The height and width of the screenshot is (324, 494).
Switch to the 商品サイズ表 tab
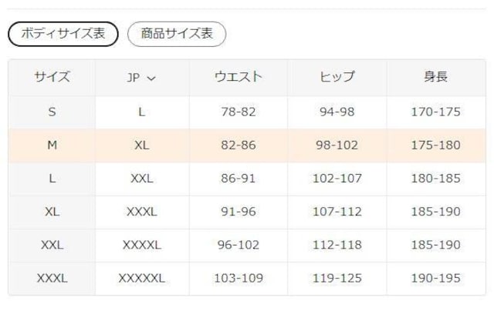tap(177, 34)
